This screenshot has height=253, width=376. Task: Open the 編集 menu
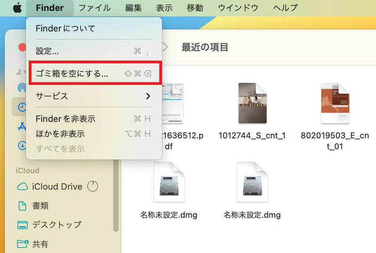click(x=133, y=8)
